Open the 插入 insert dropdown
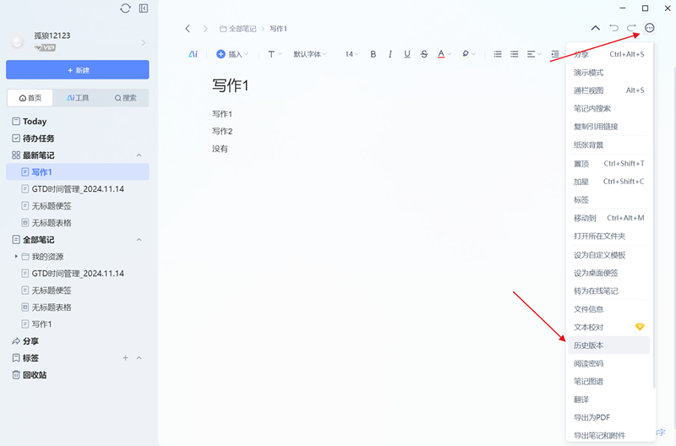 click(232, 54)
